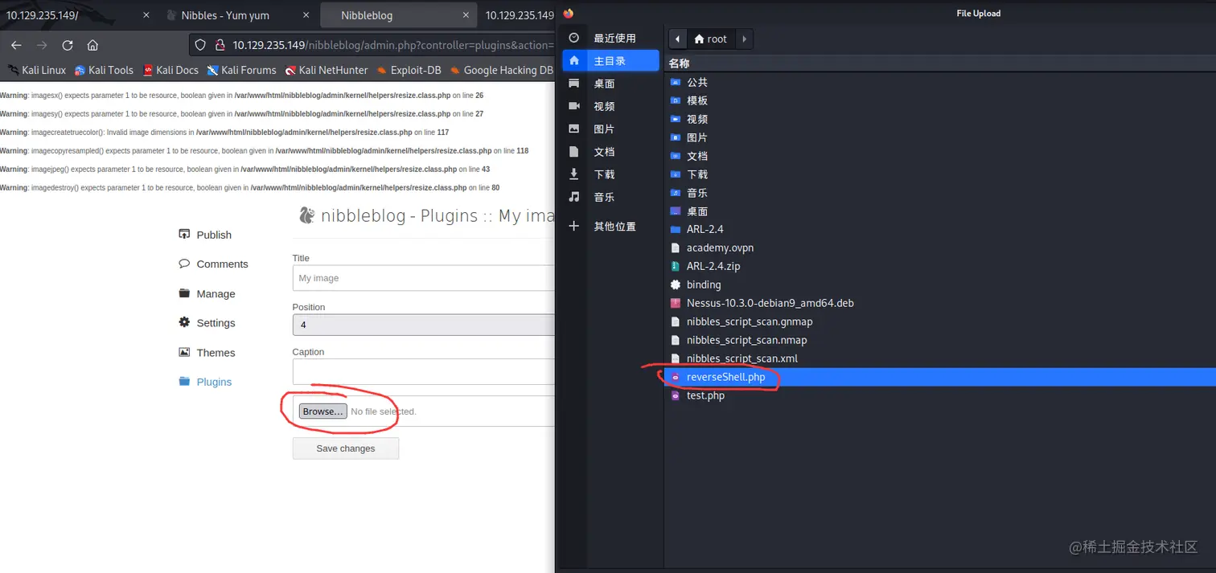Open the Kali Linux bookmark
Image resolution: width=1216 pixels, height=573 pixels.
tap(36, 70)
